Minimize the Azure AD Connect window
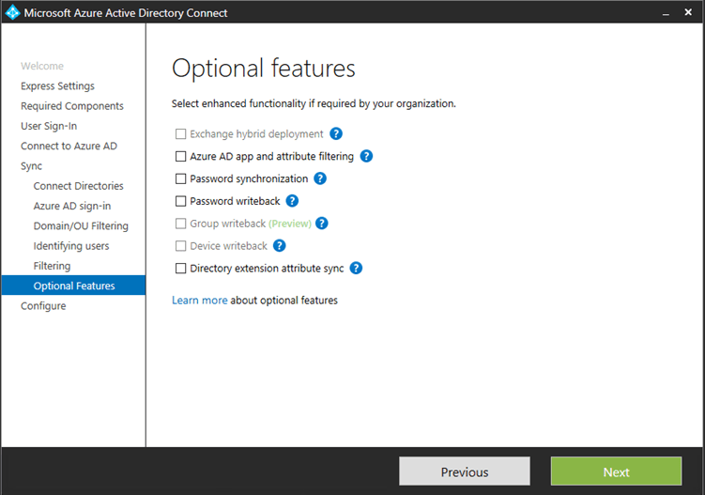This screenshot has width=705, height=495. tap(666, 13)
